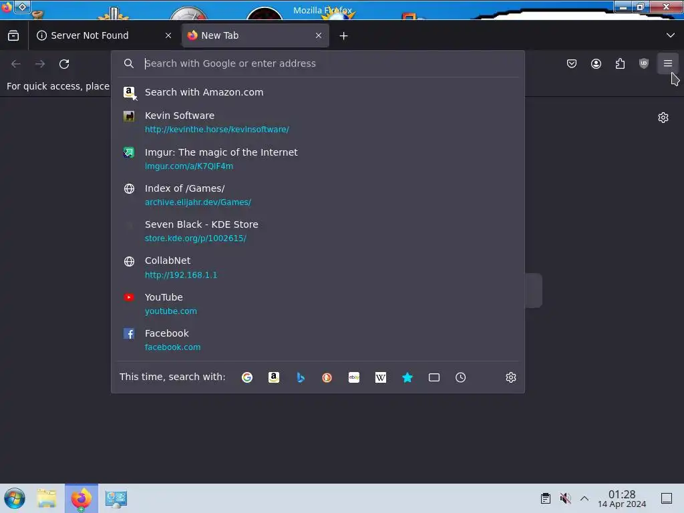Click show desktop button in taskbar
Viewport: 684px width, 513px height.
(667, 498)
